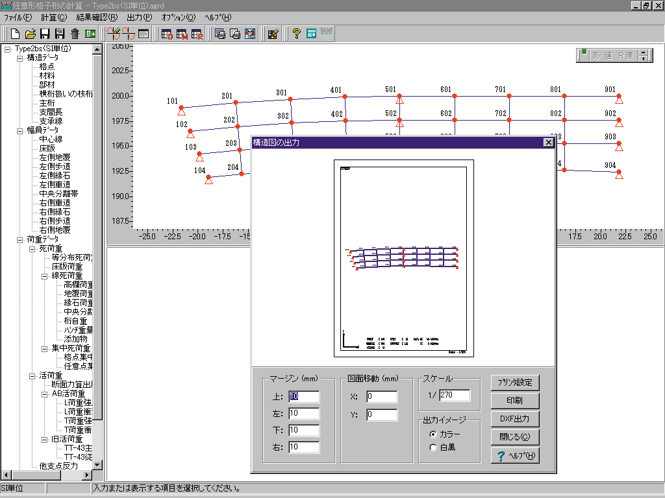Viewport: 665px width, 498px height.
Task: Click the new file toolbar icon
Action: tap(15, 34)
